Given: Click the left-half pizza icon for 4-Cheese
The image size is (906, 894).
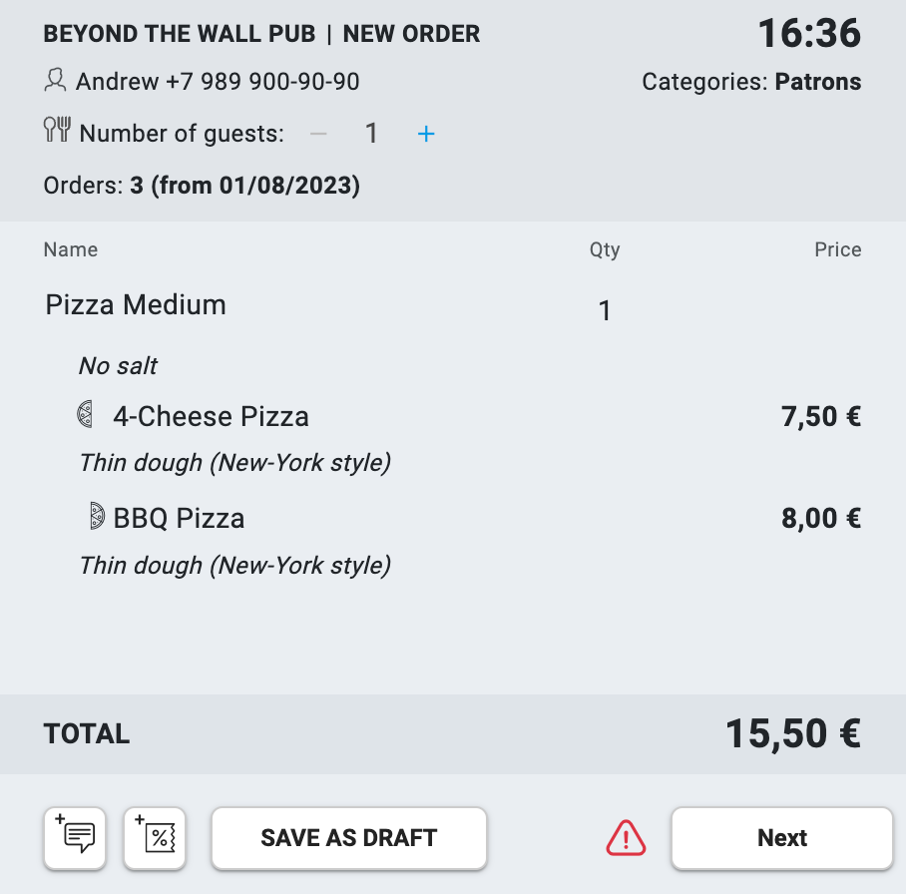Looking at the screenshot, I should [x=86, y=414].
